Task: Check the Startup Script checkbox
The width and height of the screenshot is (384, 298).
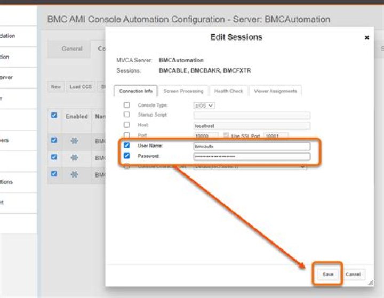Action: point(126,115)
